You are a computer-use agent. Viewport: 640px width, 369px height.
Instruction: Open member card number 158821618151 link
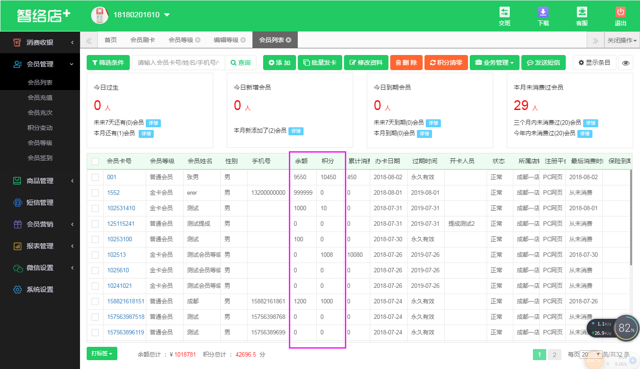point(126,302)
